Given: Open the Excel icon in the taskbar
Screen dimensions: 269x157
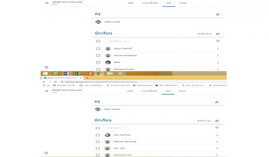Looking at the screenshot, I should pyautogui.click(x=77, y=73).
